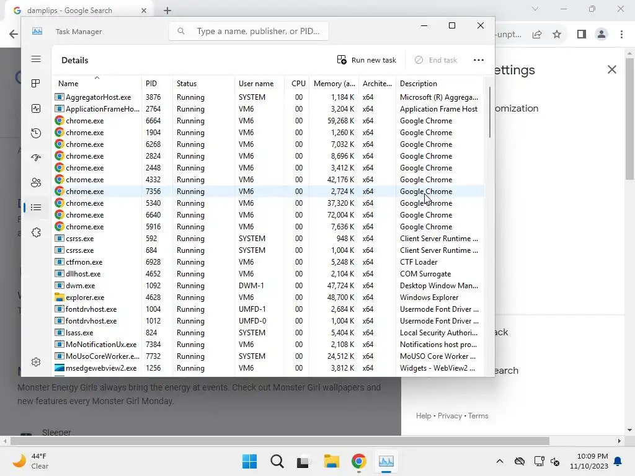Select msedgewebview2.exe process row
Image resolution: width=635 pixels, height=476 pixels.
[268, 368]
